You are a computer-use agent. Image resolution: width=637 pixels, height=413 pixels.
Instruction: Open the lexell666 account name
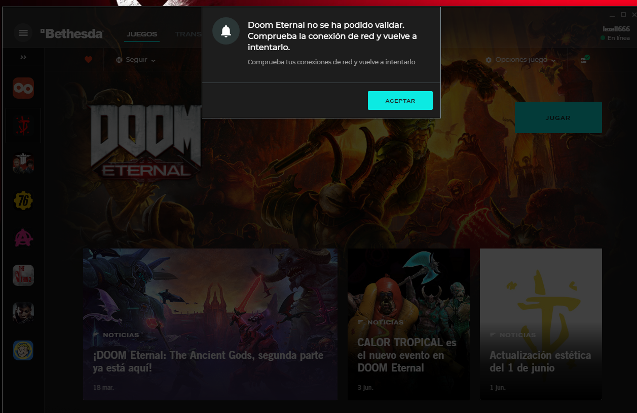(x=616, y=29)
